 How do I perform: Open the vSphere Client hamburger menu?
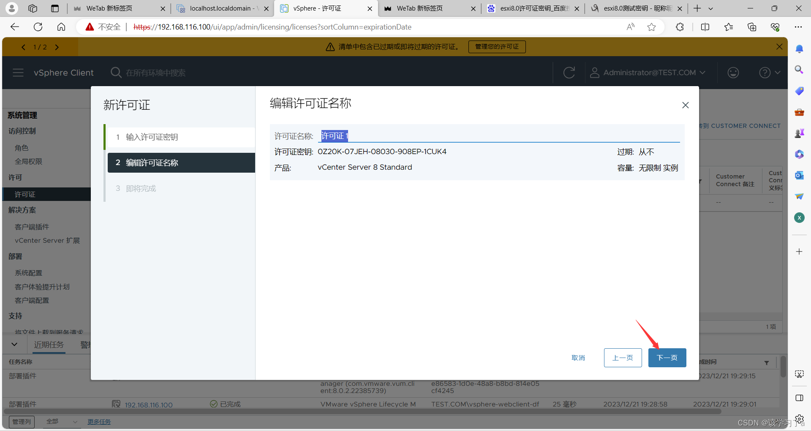[x=18, y=73]
